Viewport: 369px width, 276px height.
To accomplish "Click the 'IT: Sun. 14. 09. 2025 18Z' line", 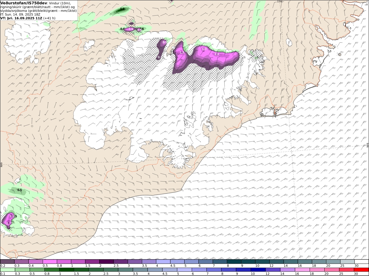I will pos(20,14).
